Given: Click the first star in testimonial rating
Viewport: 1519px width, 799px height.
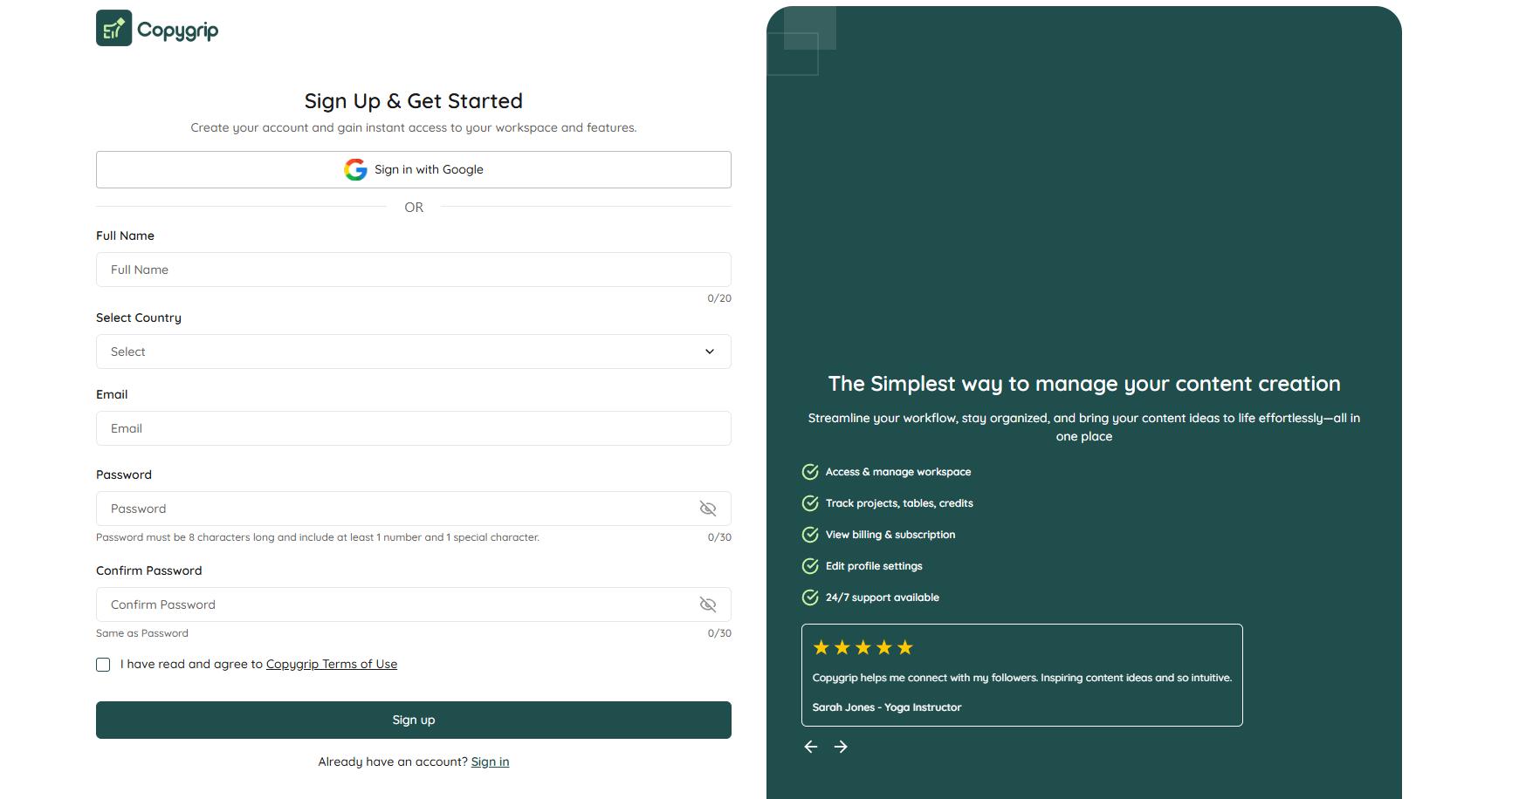Looking at the screenshot, I should pyautogui.click(x=821, y=647).
